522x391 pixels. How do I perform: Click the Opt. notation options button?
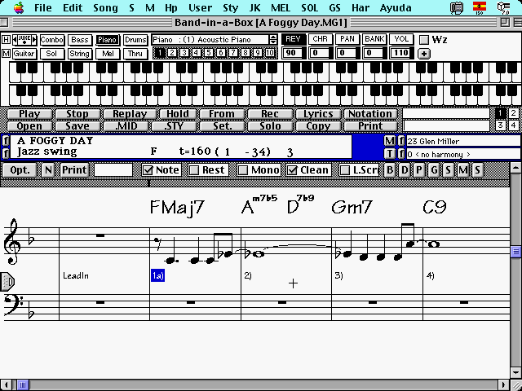coord(20,170)
